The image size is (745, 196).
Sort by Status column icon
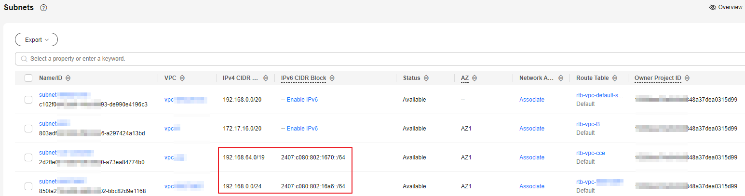coord(427,78)
